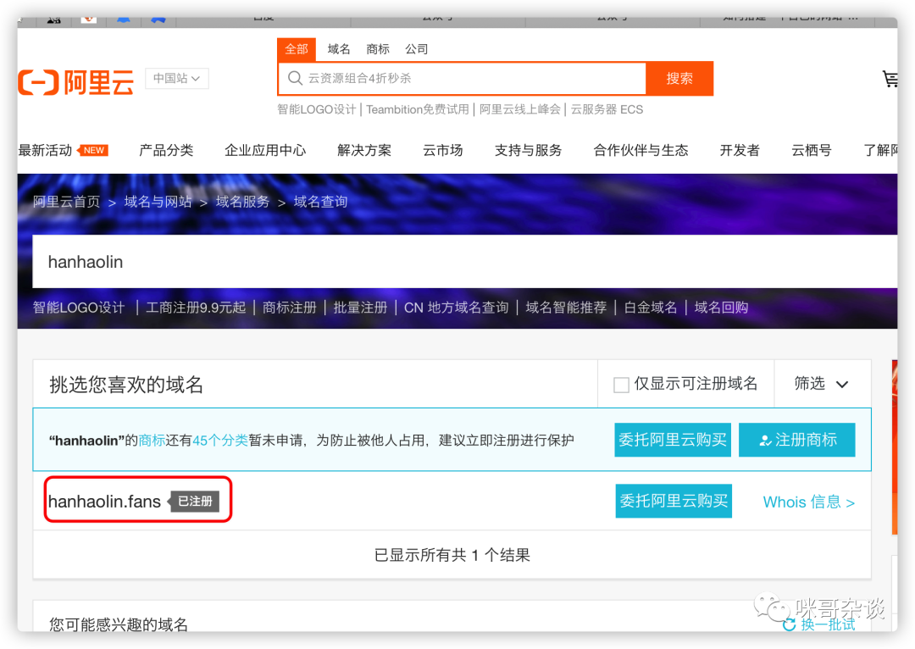Click the 智能LOGO设计 link in banner
This screenshot has width=915, height=649.
tap(79, 308)
